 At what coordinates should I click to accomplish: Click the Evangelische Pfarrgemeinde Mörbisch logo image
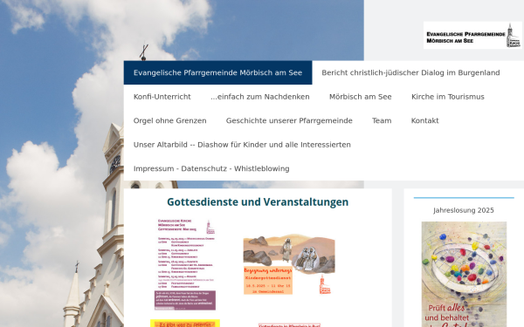click(x=472, y=35)
